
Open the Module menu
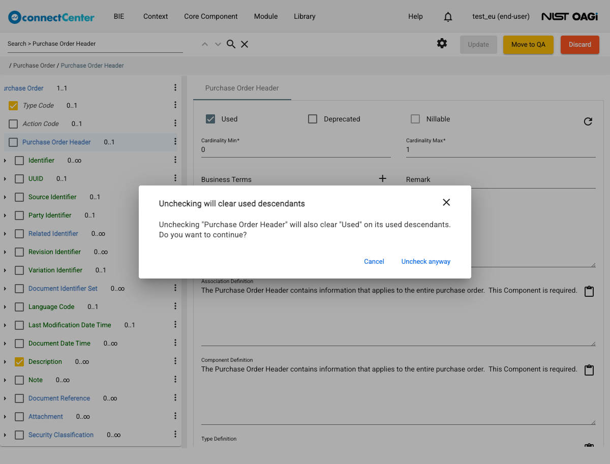pos(266,16)
